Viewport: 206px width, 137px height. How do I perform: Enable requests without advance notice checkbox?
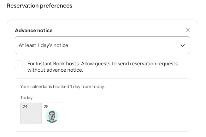(x=19, y=64)
